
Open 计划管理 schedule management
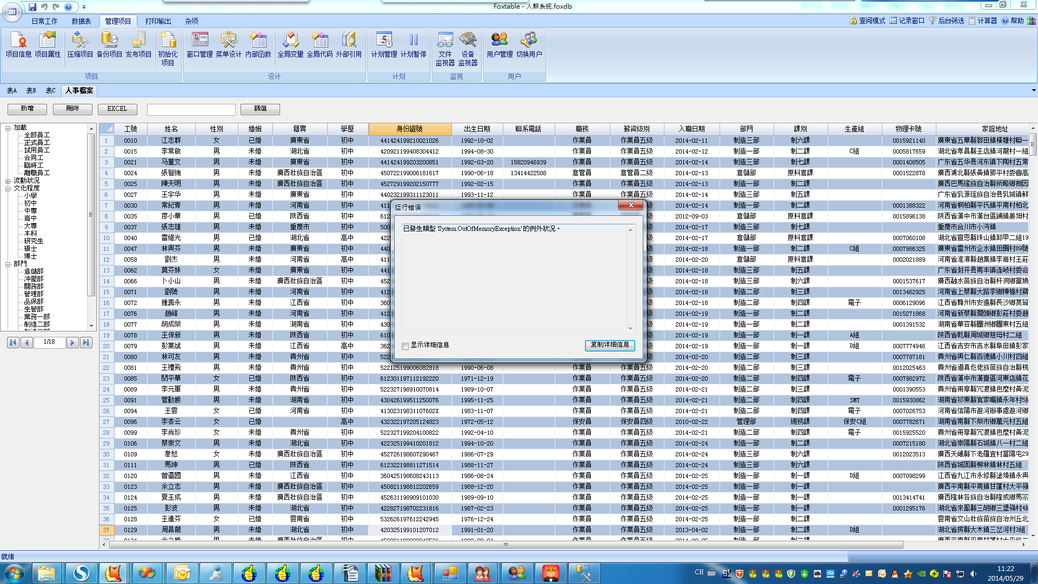click(x=384, y=44)
